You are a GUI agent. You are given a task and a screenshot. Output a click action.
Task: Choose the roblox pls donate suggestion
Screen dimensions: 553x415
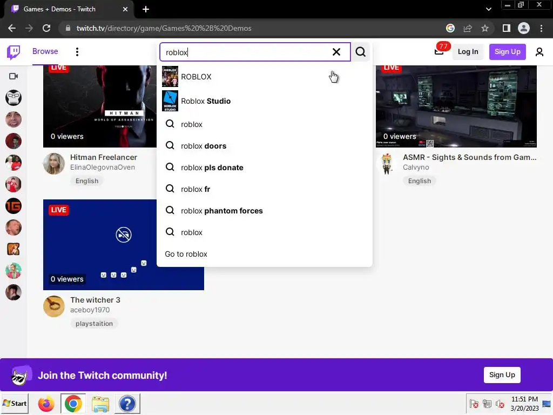click(265, 168)
